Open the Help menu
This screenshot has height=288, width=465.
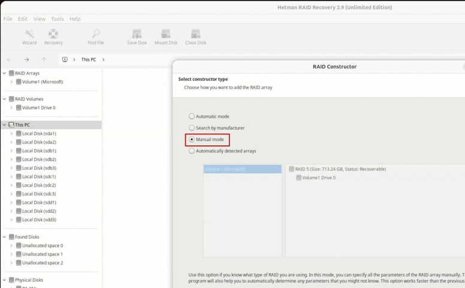click(75, 19)
